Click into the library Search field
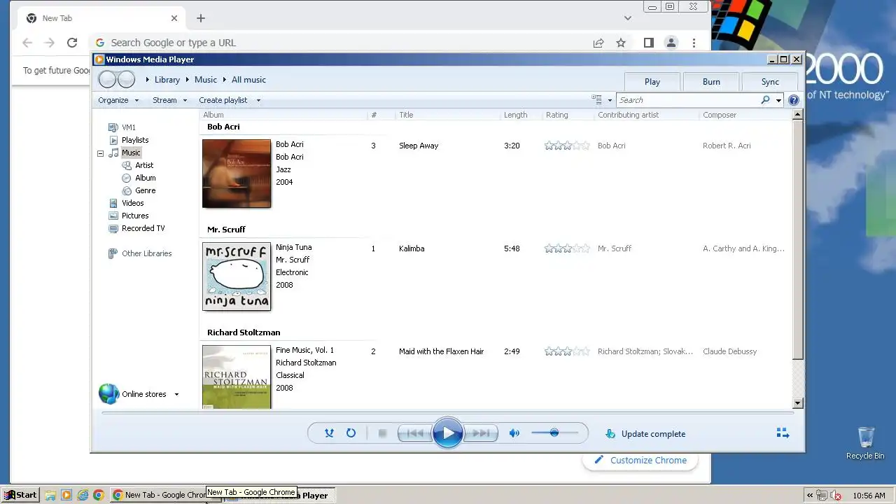896x504 pixels. click(687, 100)
